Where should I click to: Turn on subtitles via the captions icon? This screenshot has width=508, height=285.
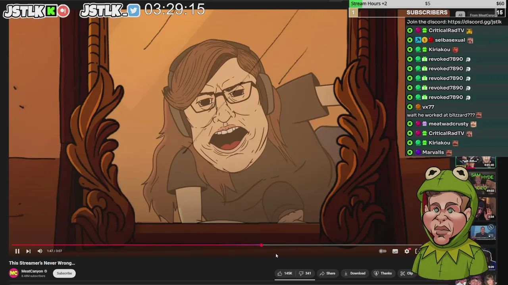coord(395,251)
